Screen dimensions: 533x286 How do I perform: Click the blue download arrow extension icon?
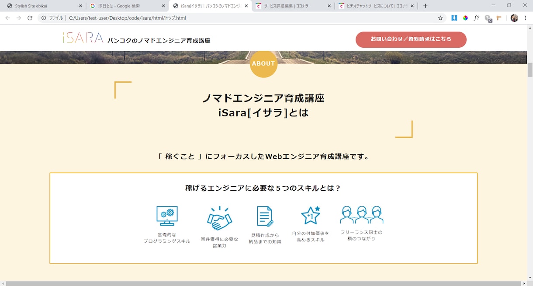(454, 18)
